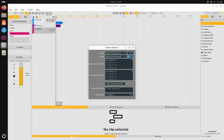The image size is (224, 140).
Task: Click the pink track color swatch
Action: pos(19,33)
